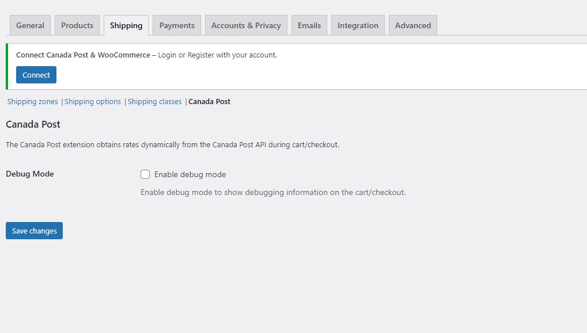Open the Advanced settings tab
The height and width of the screenshot is (333, 587).
click(413, 25)
